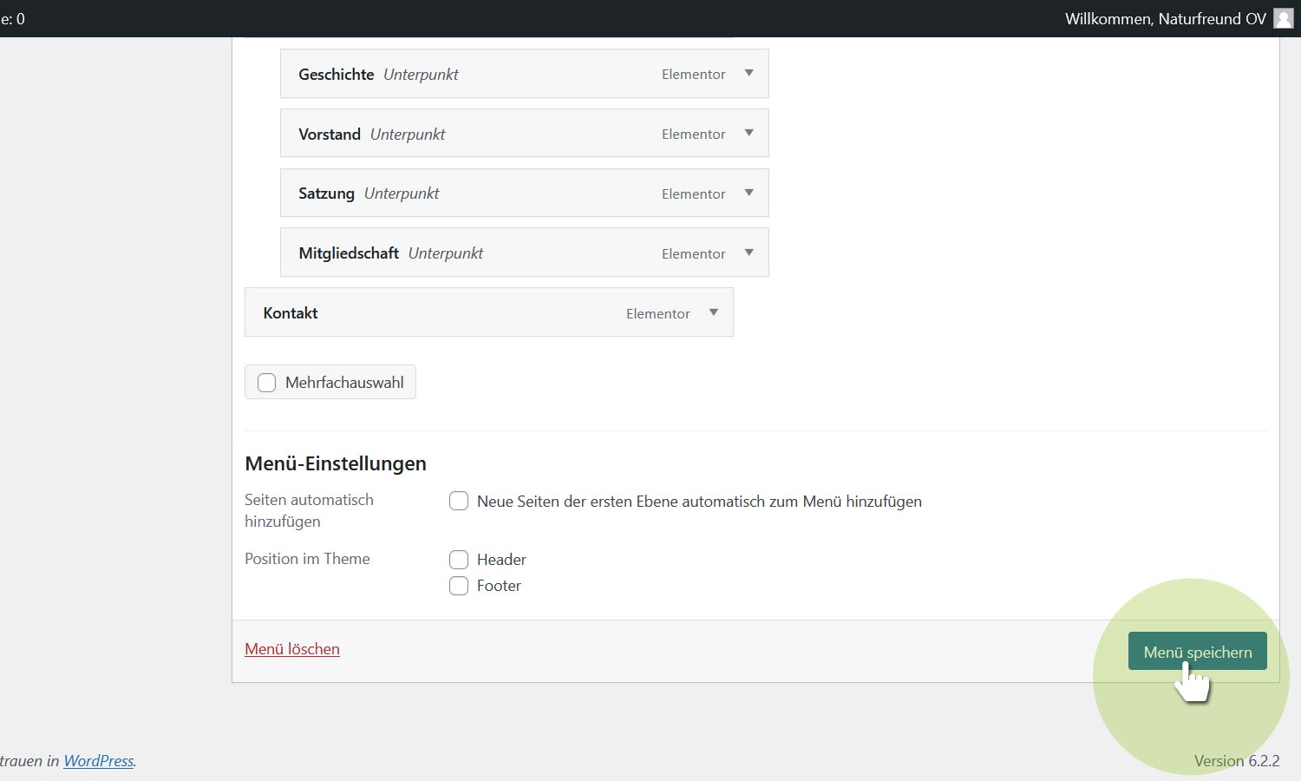Check auto-add new top-level pages option
Viewport: 1301px width, 781px height.
pyautogui.click(x=459, y=501)
